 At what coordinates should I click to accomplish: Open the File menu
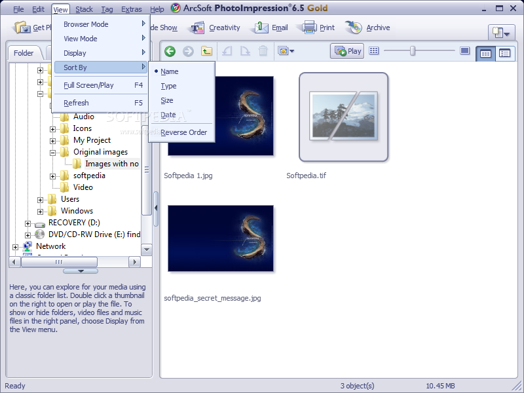[18, 9]
